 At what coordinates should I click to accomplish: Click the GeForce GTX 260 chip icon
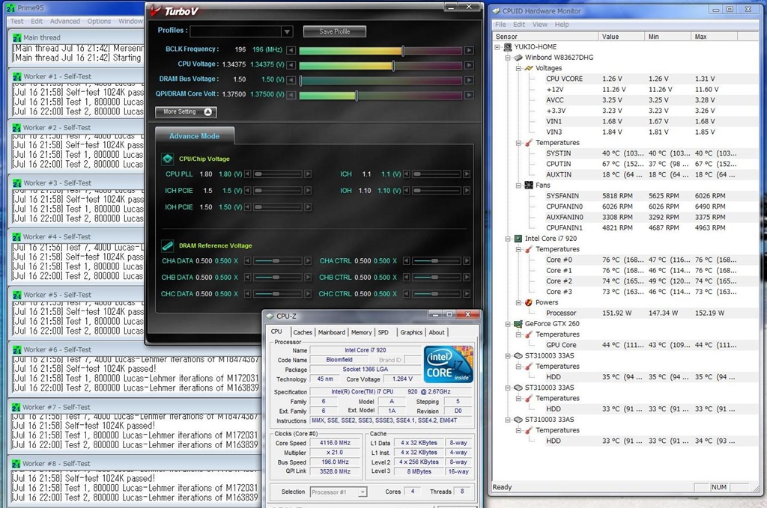518,324
